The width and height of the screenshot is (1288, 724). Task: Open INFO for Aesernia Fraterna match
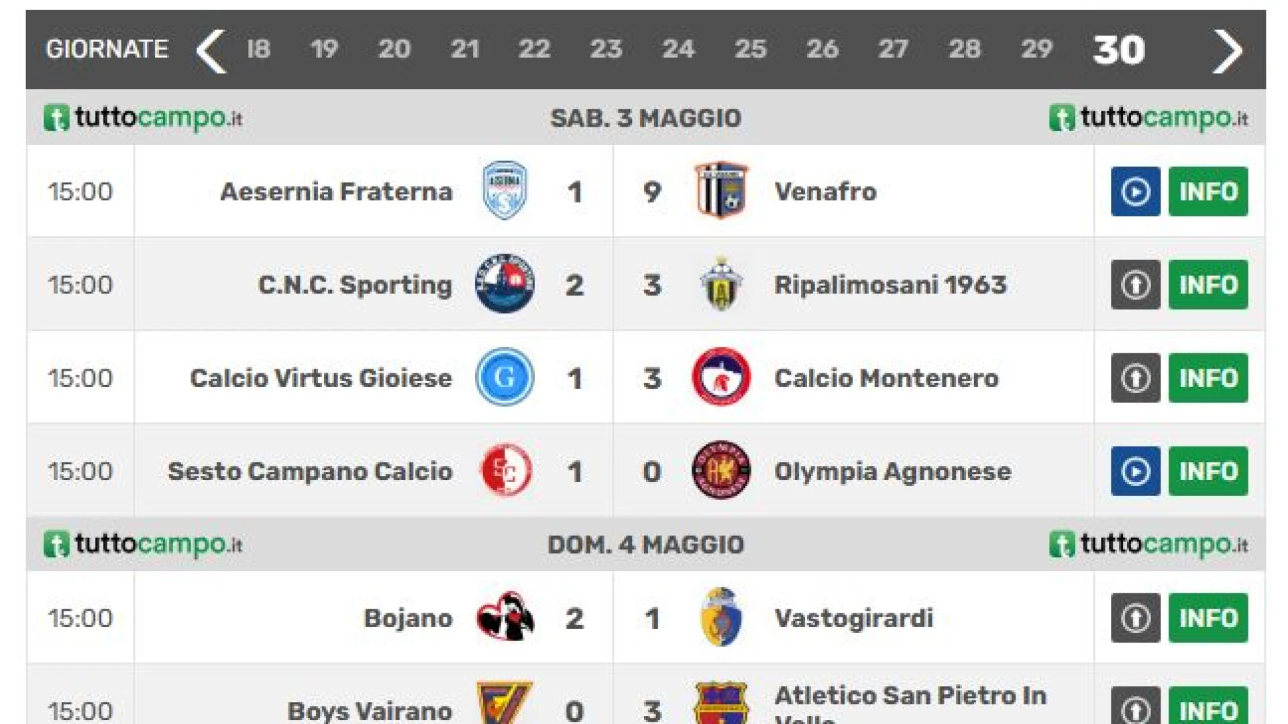pyautogui.click(x=1208, y=192)
